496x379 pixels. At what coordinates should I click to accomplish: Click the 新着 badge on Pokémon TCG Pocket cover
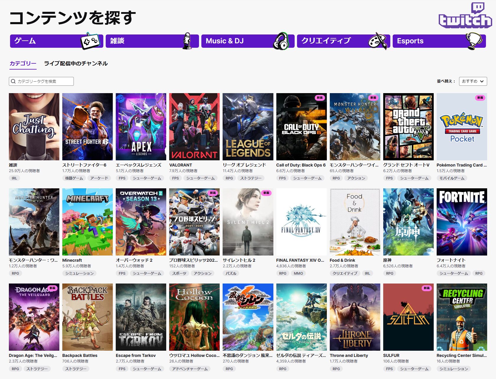pos(480,98)
